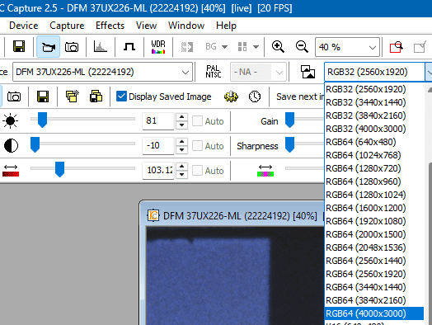The height and width of the screenshot is (325, 432).
Task: Click the red ROI selection icon
Action: [x=397, y=47]
